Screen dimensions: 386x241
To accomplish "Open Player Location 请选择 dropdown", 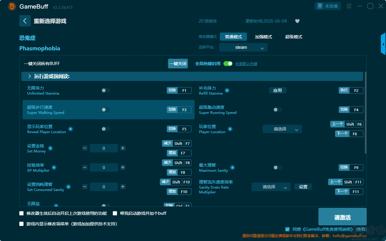I will (x=282, y=129).
